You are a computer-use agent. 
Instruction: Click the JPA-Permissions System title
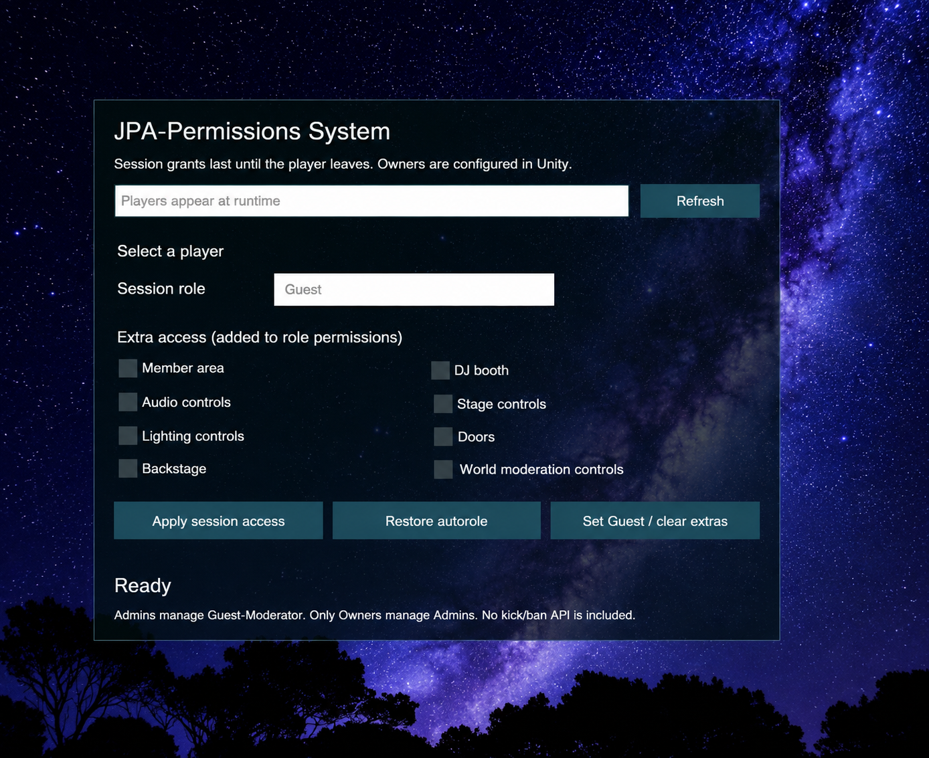click(252, 131)
